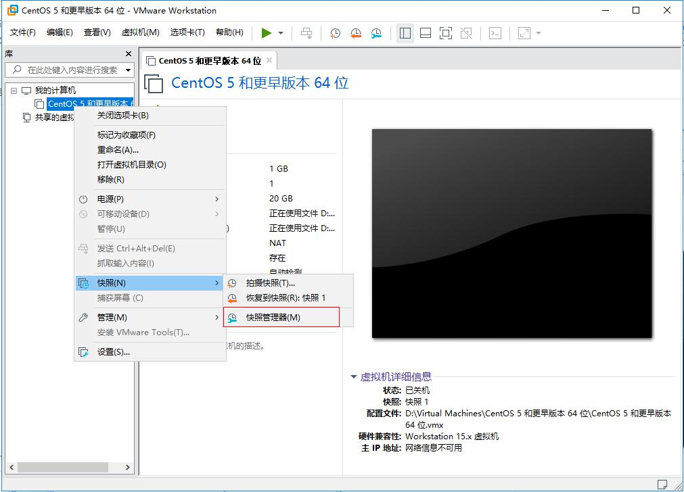The image size is (684, 492).
Task: Open the 虚拟机(M) menu in menu bar
Action: point(140,32)
